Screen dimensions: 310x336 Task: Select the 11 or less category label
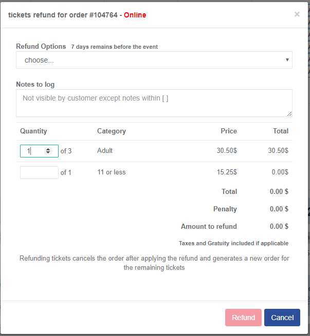pyautogui.click(x=112, y=172)
